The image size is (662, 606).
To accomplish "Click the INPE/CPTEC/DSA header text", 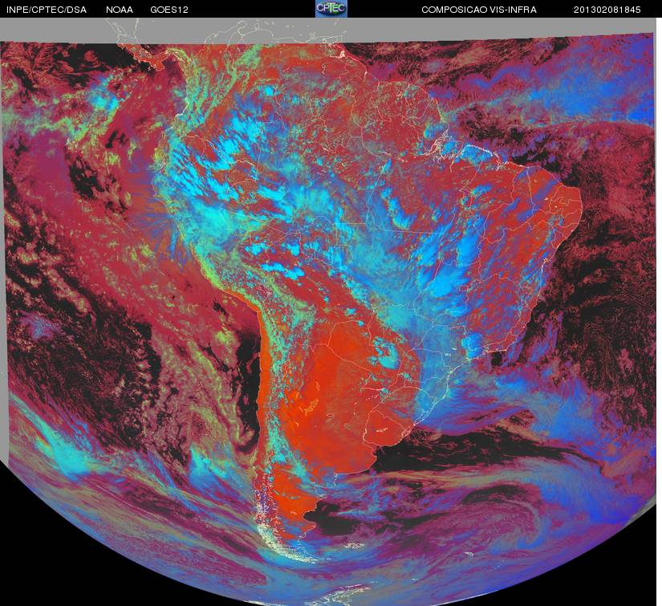I will 47,10.
